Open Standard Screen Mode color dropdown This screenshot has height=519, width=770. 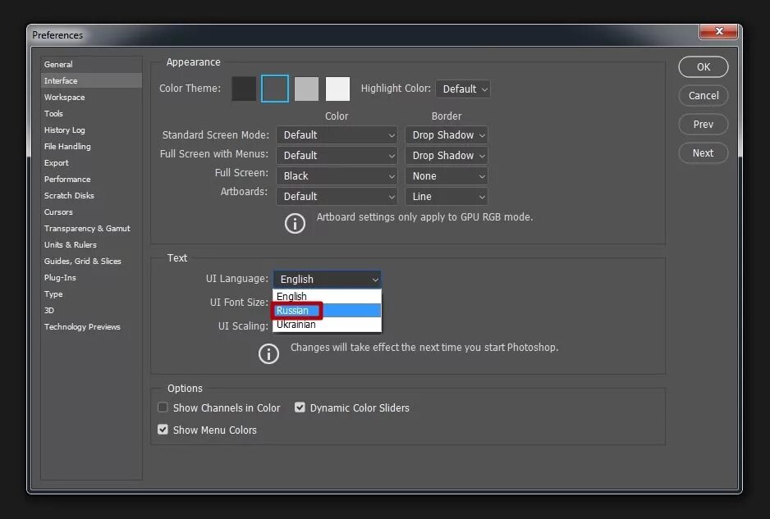click(x=337, y=135)
